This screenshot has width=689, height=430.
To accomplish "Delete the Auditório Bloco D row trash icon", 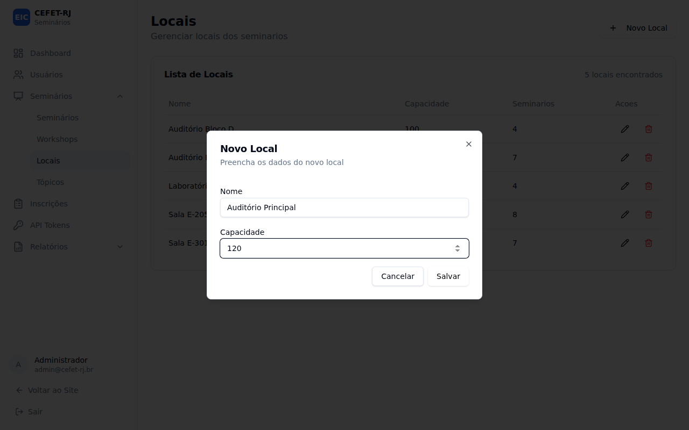I will [x=649, y=129].
